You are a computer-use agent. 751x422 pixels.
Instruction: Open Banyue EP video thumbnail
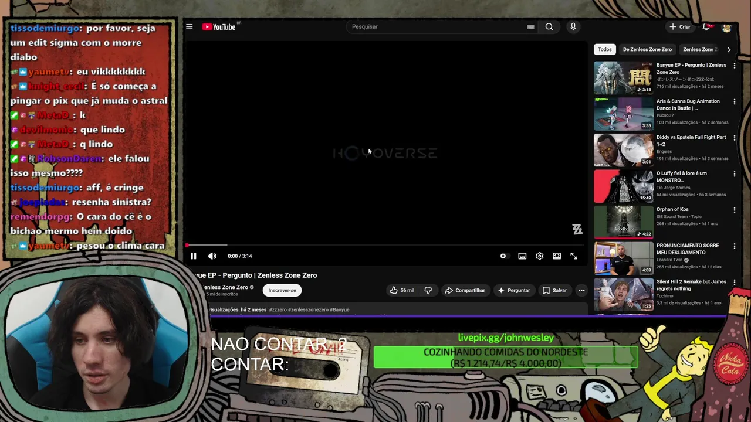coord(623,78)
